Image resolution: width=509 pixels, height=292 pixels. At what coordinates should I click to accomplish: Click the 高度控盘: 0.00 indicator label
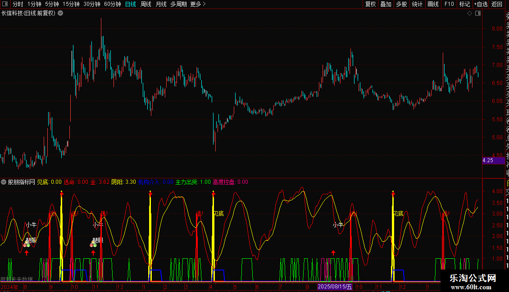[231, 182]
